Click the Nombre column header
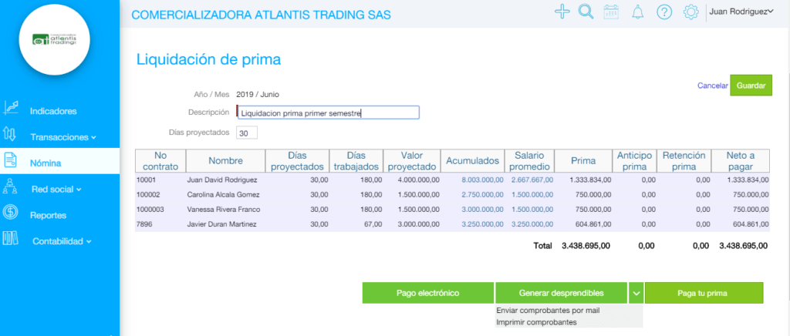Screen dimensions: 790x336 click(x=226, y=161)
